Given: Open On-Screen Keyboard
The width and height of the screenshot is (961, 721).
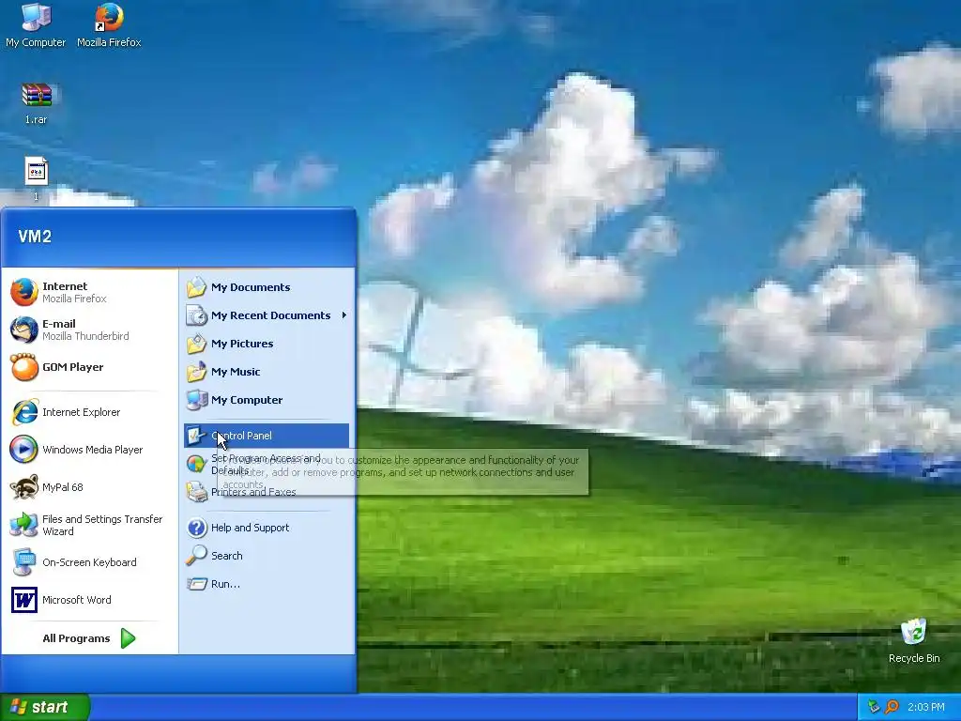Looking at the screenshot, I should pos(89,562).
